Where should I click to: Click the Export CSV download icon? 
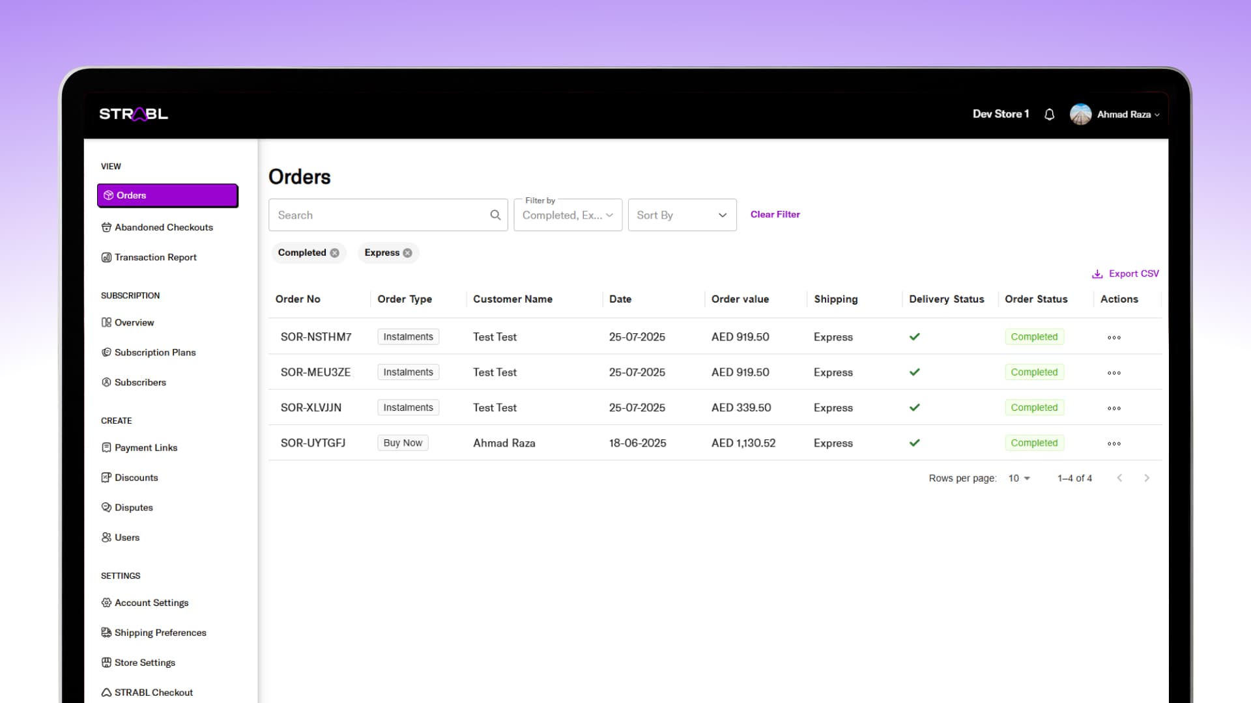[x=1097, y=274]
